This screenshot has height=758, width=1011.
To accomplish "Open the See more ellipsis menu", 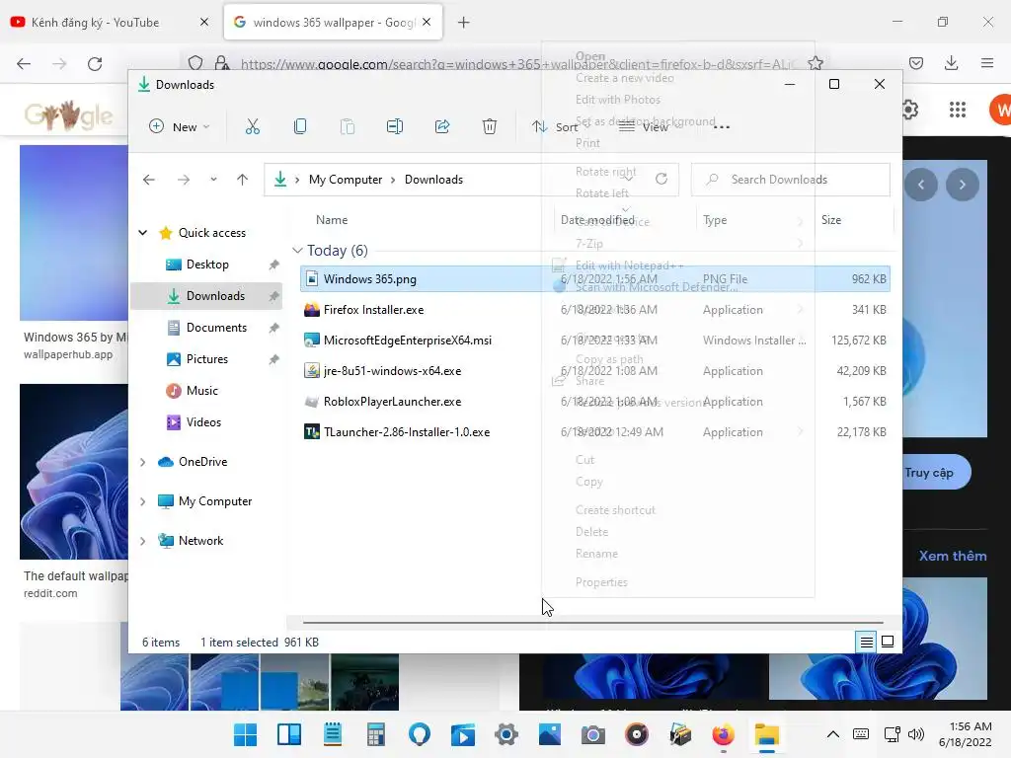I will click(x=722, y=127).
